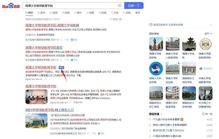Open the official 湘潭大学继续教育学院 result with 官方 badge
This screenshot has height=139, width=219.
41,68
